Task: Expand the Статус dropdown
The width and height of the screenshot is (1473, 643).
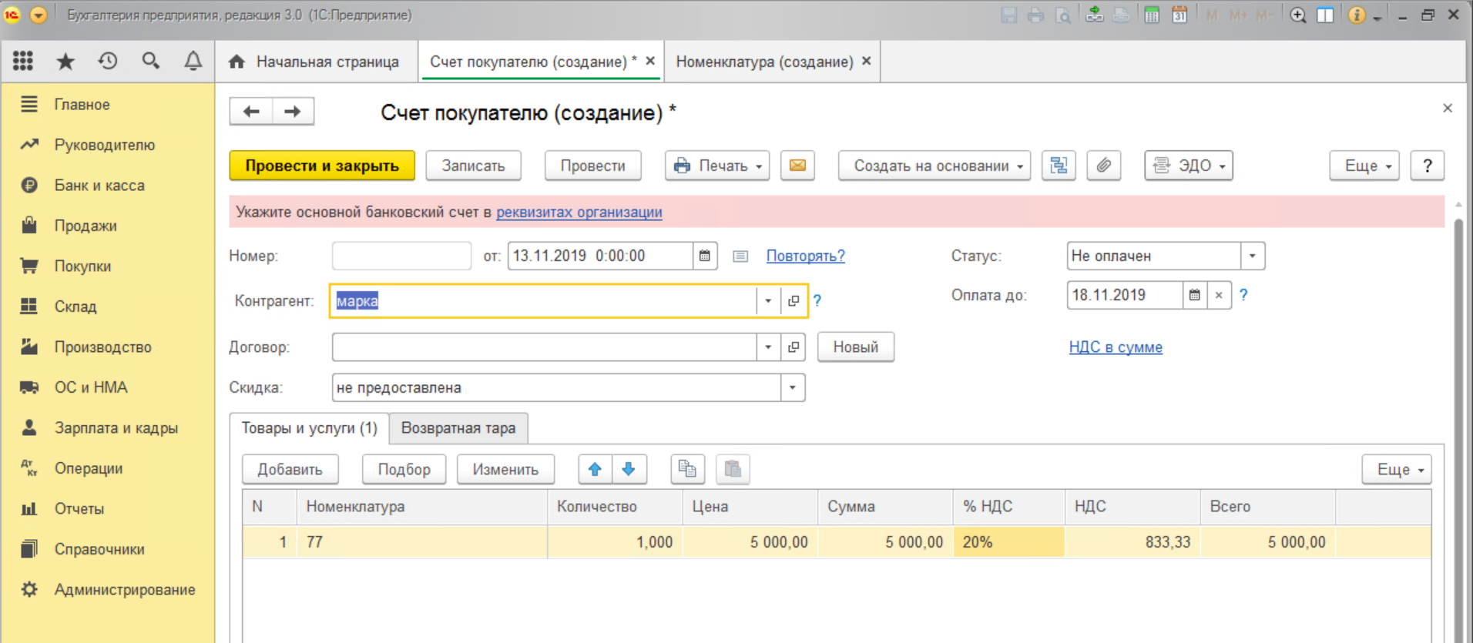Action: 1252,256
